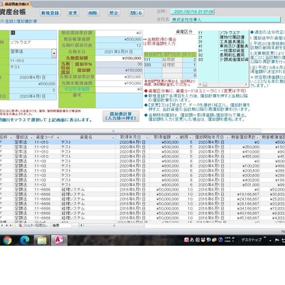Click the ¥455,000 cell in 期首償却累計 column
285x285 pixels.
(245, 156)
